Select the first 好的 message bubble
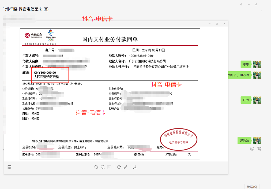Screen dimensions: 271x189 click(246, 100)
